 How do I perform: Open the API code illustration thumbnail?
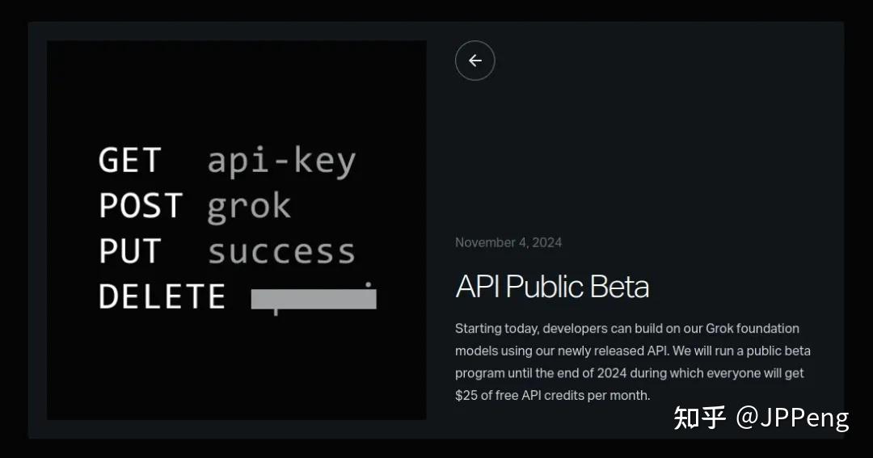[237, 230]
